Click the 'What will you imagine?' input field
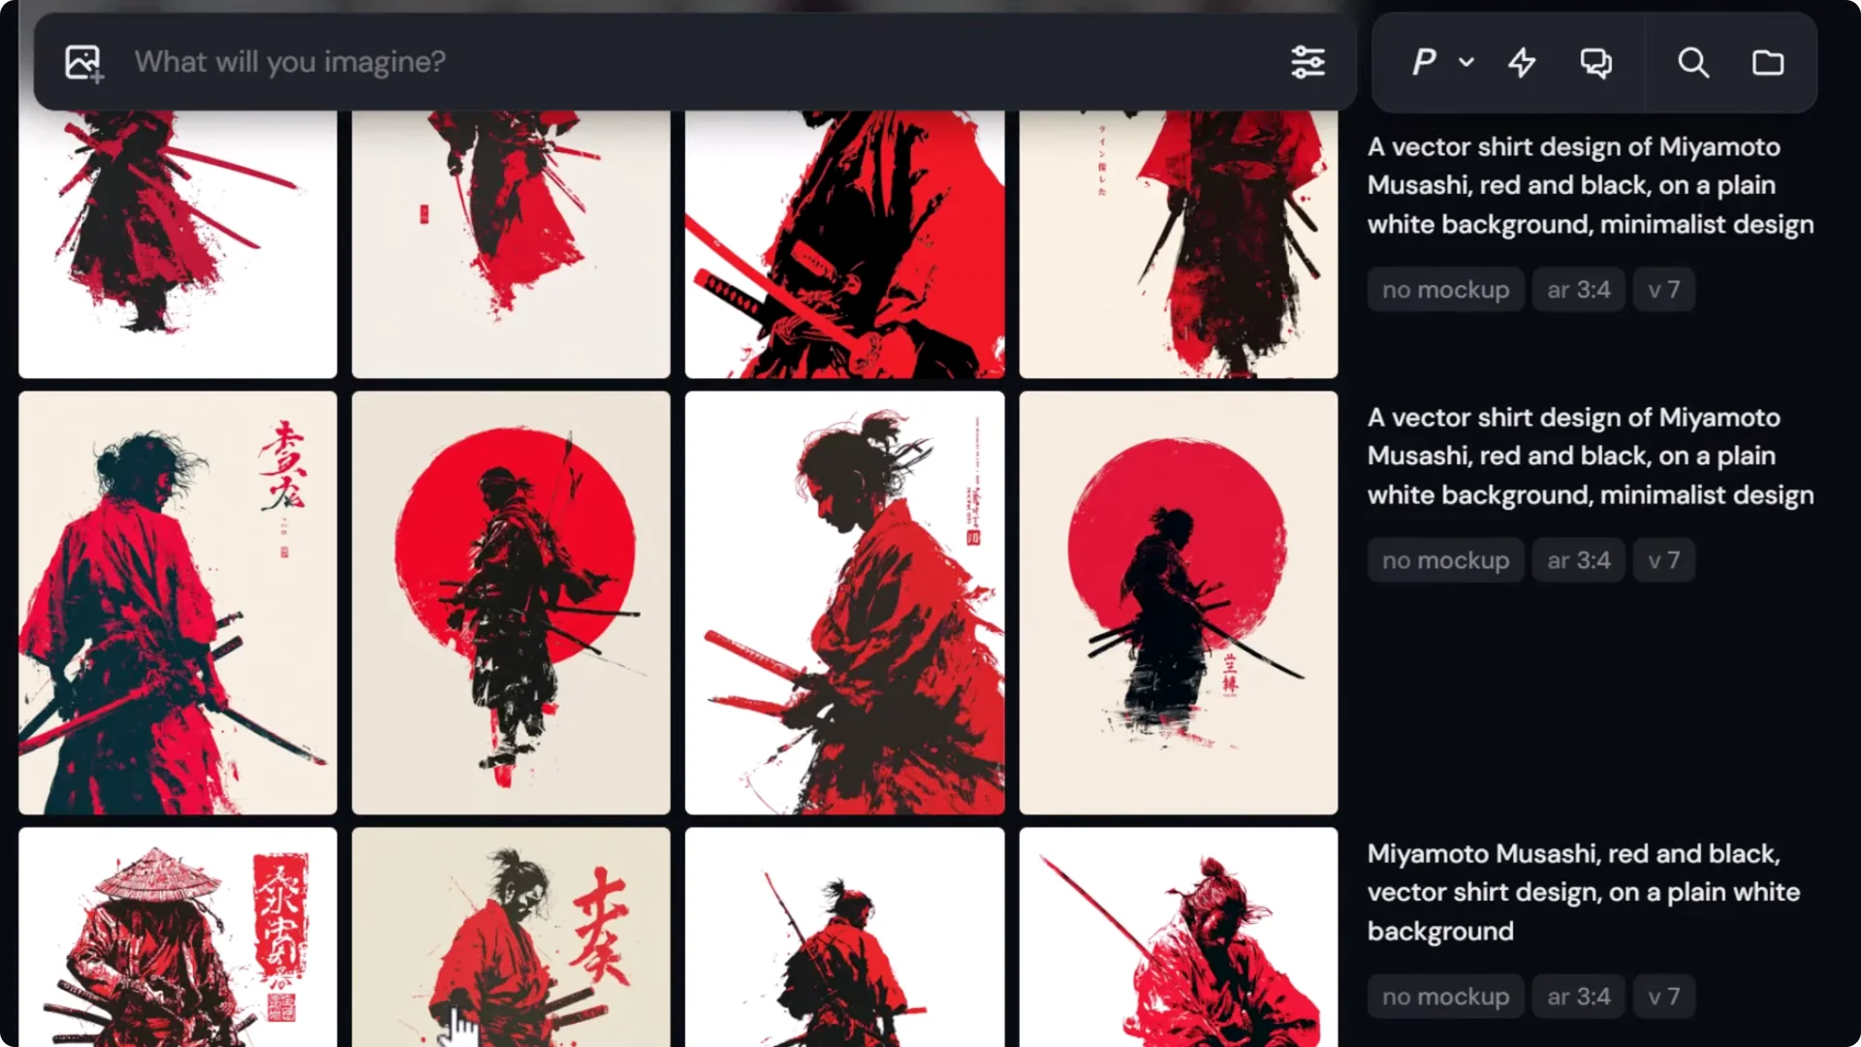Screen dimensions: 1861x1047 [582, 62]
